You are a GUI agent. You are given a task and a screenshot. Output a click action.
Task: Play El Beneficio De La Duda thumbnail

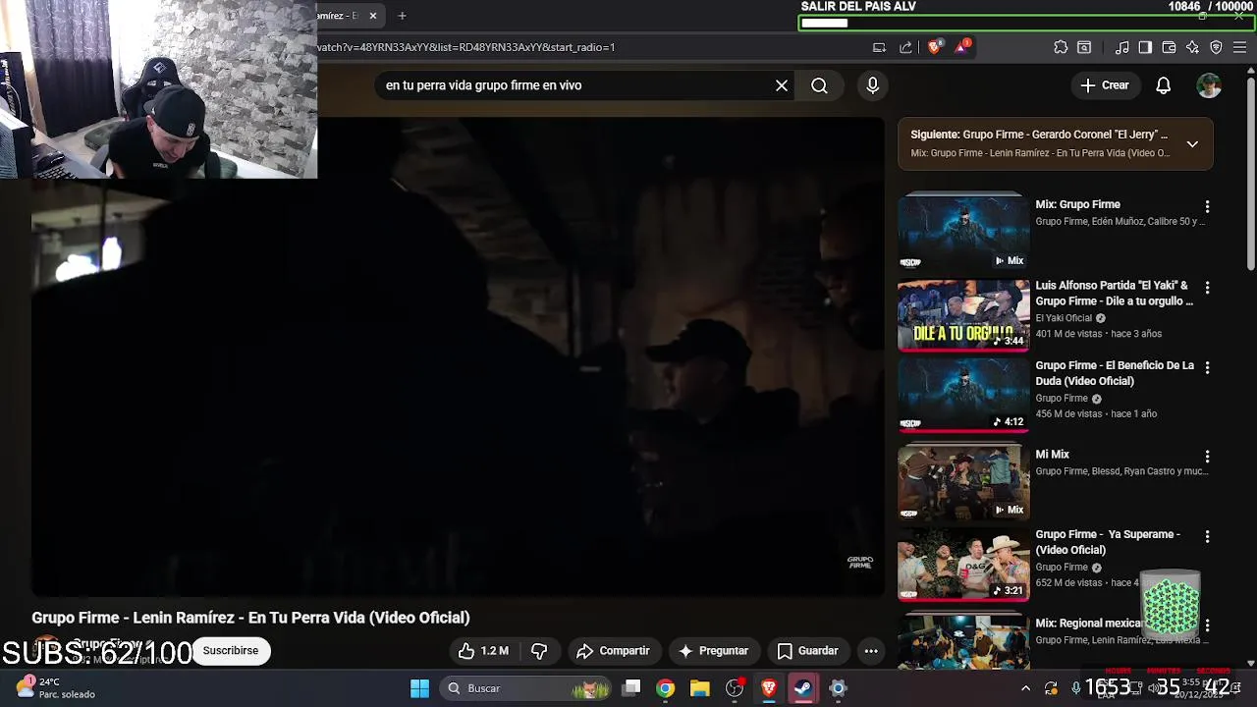click(x=963, y=396)
